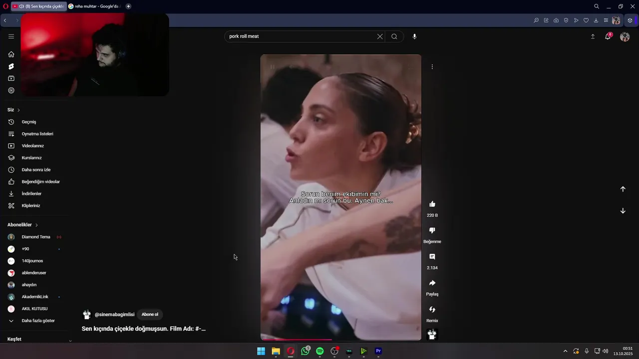Click the upload/create arrow icon
This screenshot has height=359, width=639.
coord(593,36)
